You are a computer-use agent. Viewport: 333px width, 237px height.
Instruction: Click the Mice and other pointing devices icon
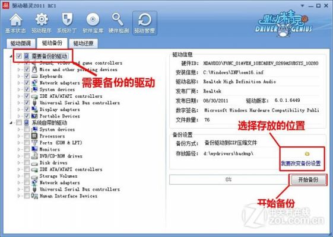tap(34, 69)
